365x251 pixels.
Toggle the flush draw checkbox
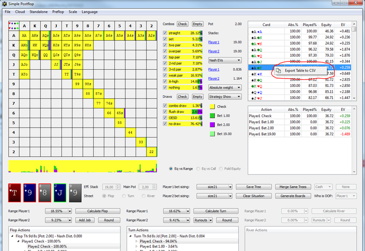tap(165, 112)
